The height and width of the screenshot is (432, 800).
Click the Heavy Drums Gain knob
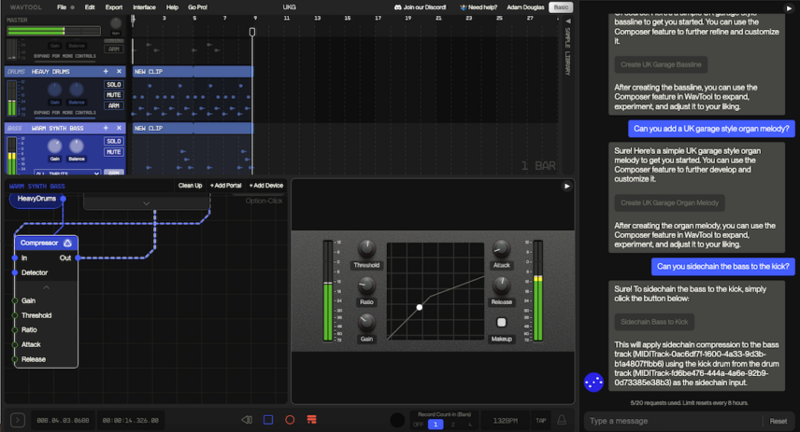(54, 90)
